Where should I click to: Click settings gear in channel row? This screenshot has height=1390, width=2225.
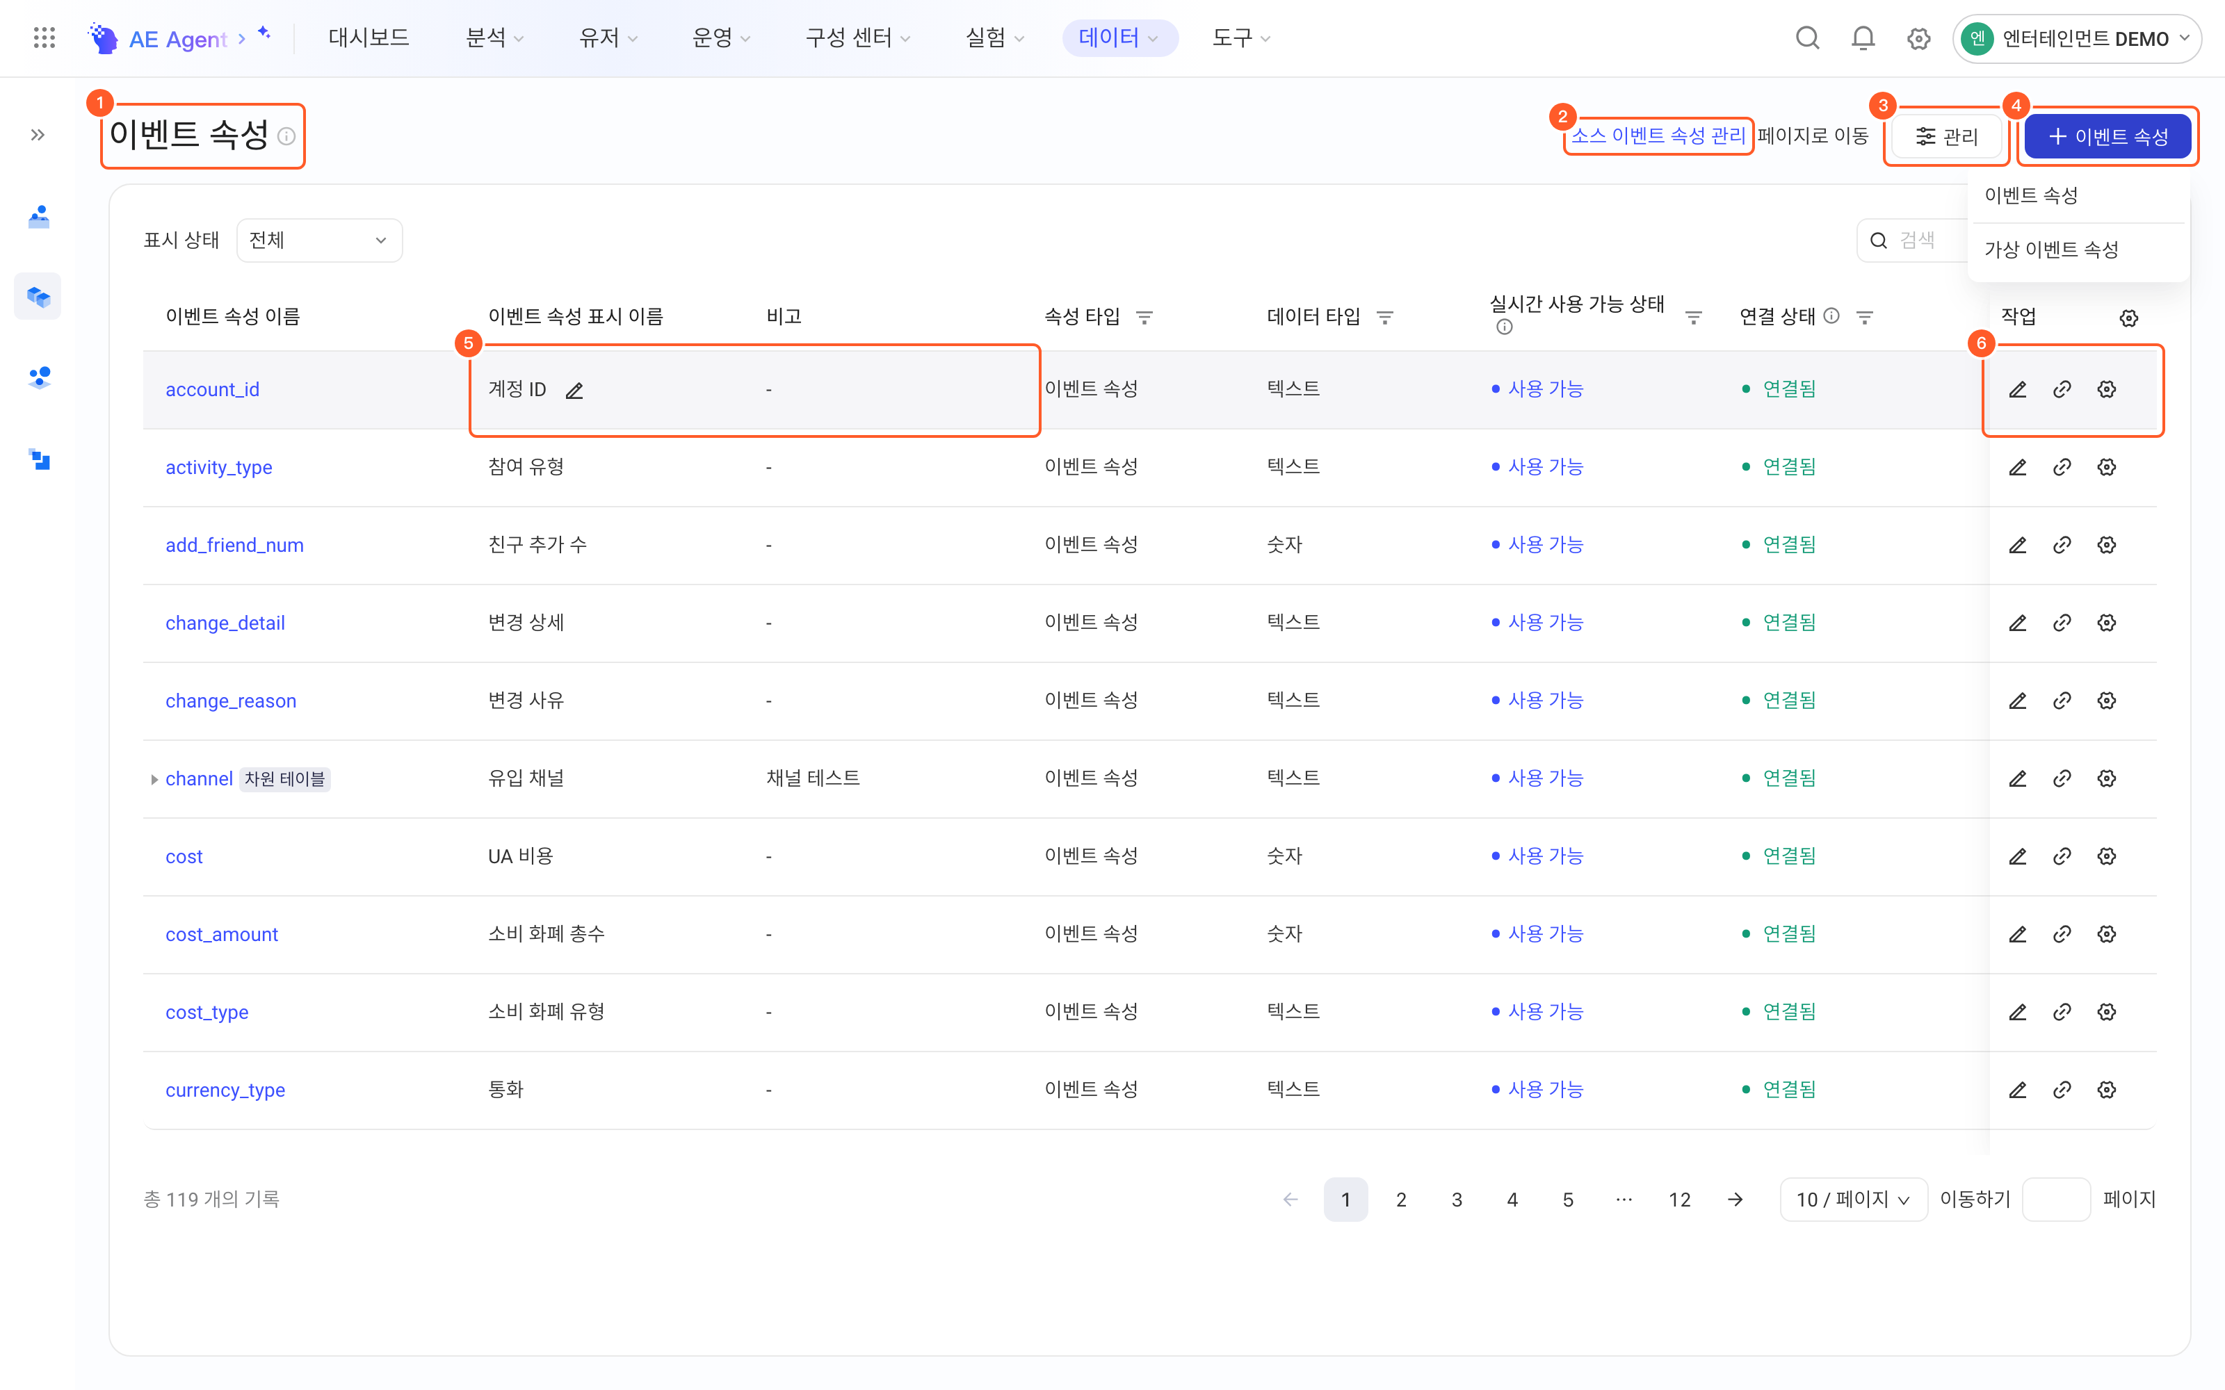2106,778
